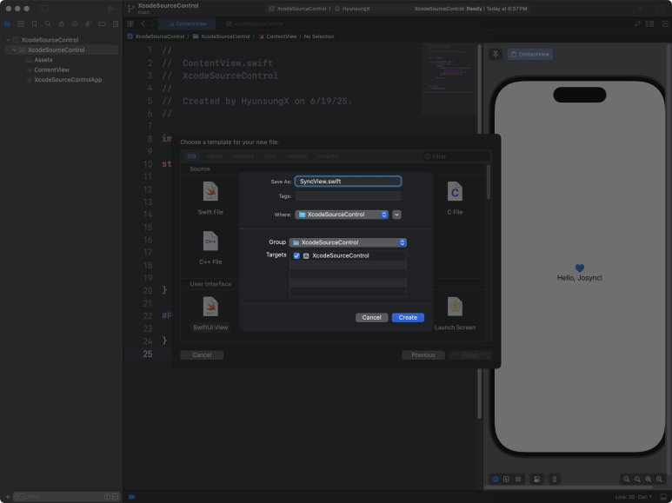Image resolution: width=672 pixels, height=503 pixels.
Task: Open the Where location popup
Action: pyautogui.click(x=342, y=215)
